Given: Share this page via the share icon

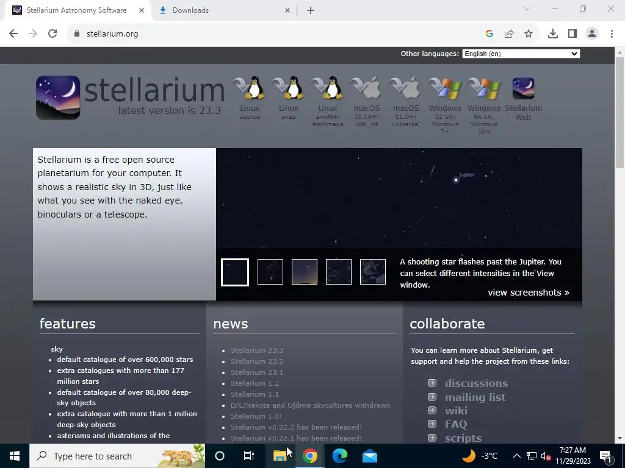Looking at the screenshot, I should (509, 34).
